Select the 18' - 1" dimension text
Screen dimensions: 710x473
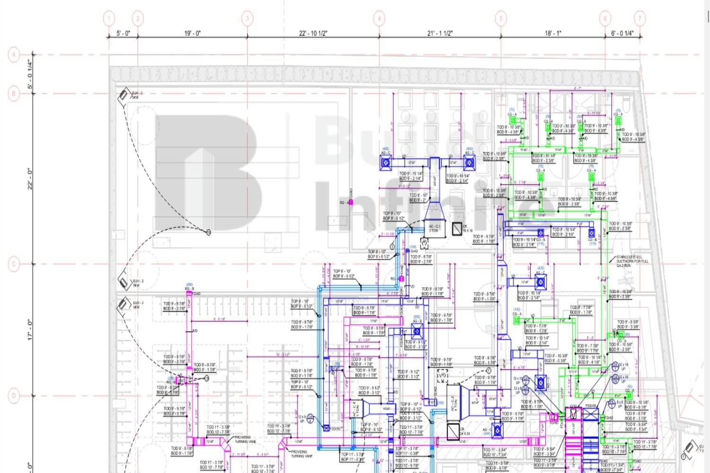pyautogui.click(x=553, y=33)
